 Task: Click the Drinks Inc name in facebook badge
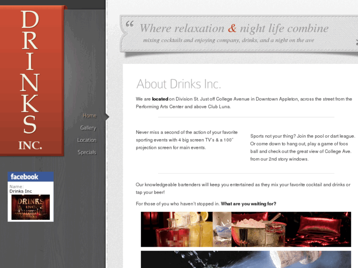21,191
